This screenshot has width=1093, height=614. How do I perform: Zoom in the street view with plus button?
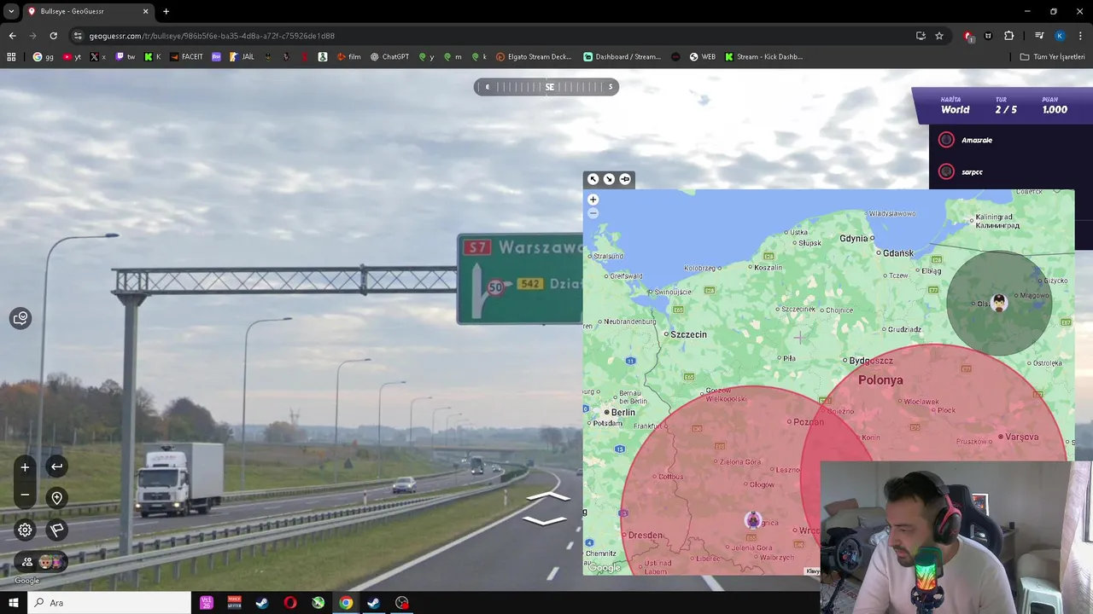coord(25,466)
